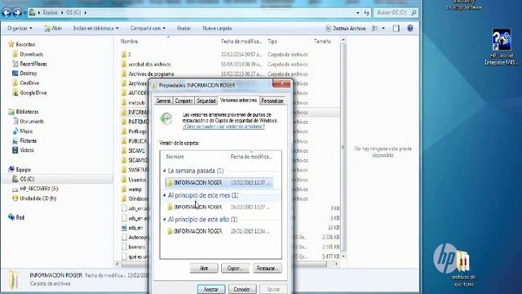Toggle the preview pane button

pos(396,29)
